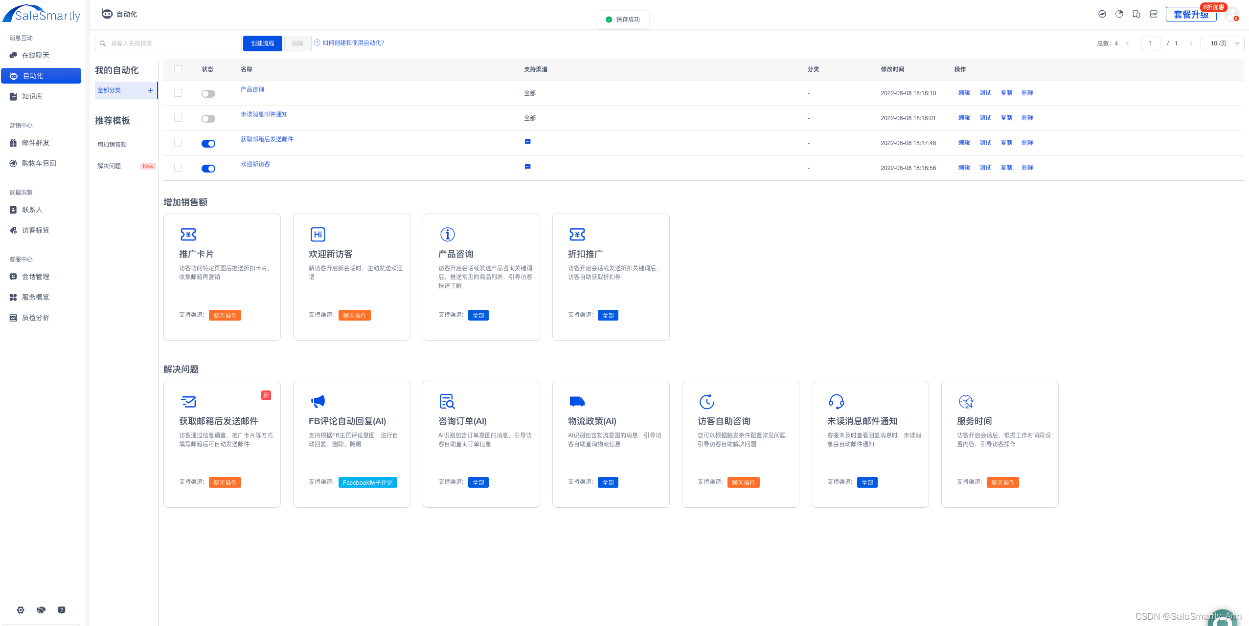Viewport: 1249px width, 626px height.
Task: Click the robot icon beside 自动化 title
Action: (107, 14)
